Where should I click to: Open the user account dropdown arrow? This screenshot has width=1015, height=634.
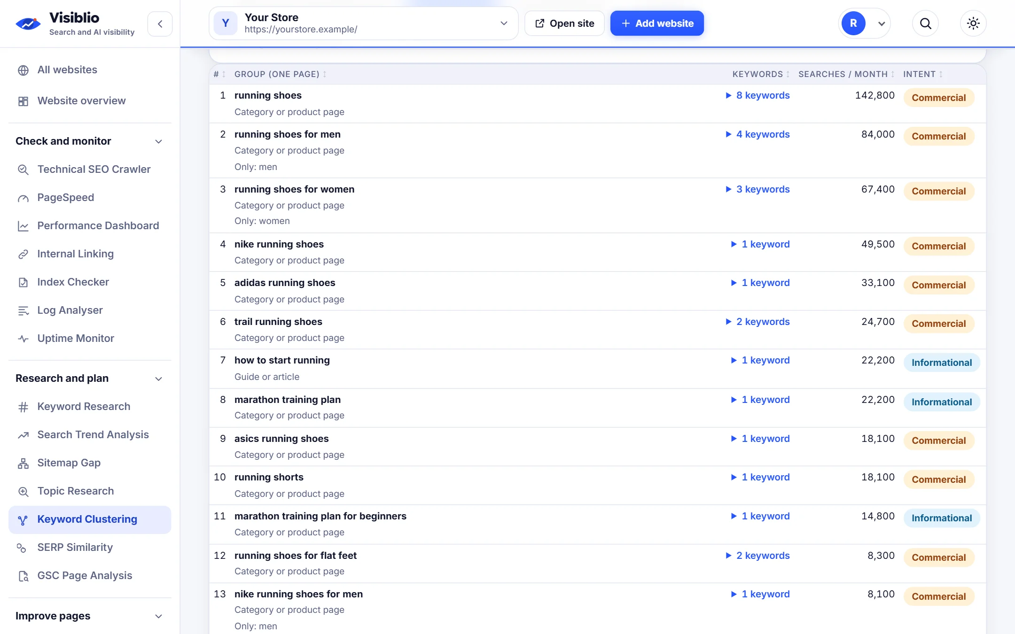(x=882, y=23)
